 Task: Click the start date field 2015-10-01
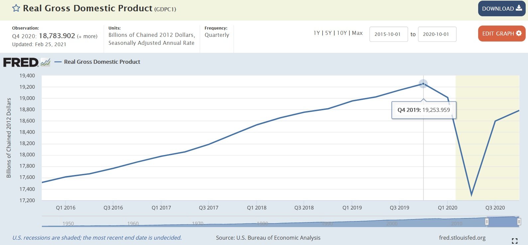click(388, 34)
